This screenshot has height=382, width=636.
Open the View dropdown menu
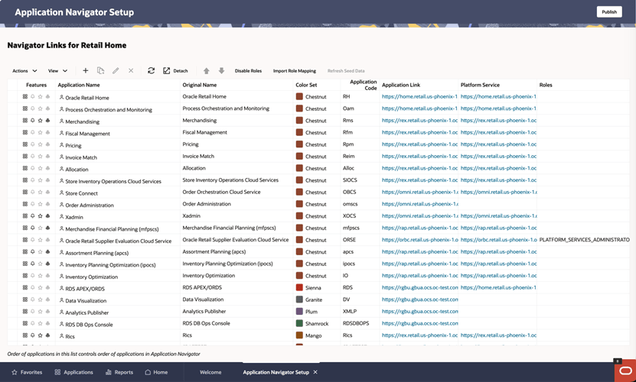coord(57,71)
